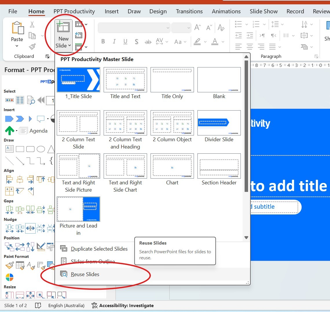Switch to the Transitions tab
The height and width of the screenshot is (312, 330).
point(189,11)
